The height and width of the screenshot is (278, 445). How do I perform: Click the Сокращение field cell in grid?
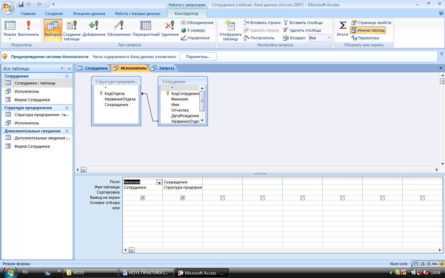(x=183, y=182)
